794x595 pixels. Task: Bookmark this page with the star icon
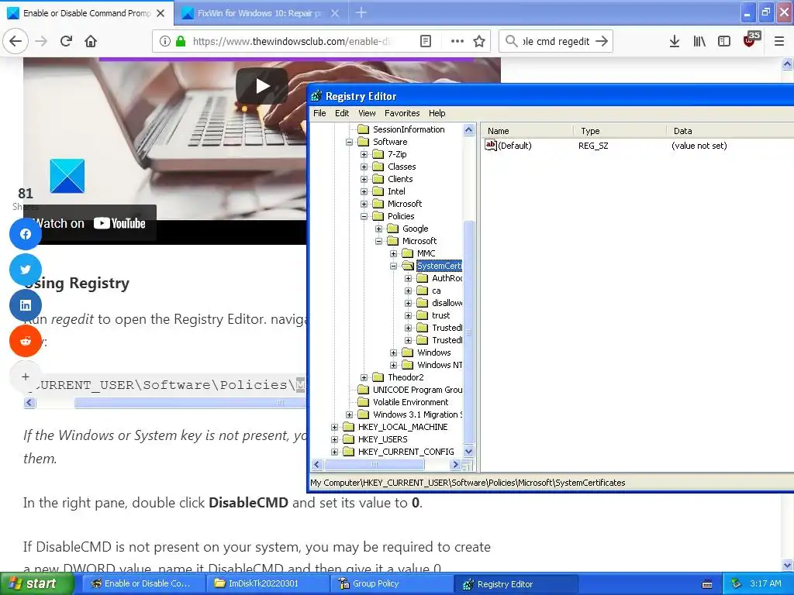479,41
